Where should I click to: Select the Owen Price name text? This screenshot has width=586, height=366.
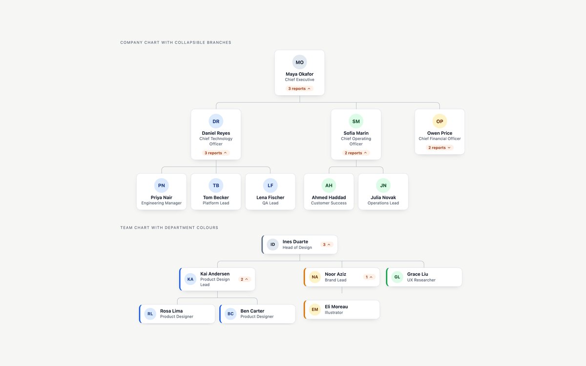tap(439, 133)
